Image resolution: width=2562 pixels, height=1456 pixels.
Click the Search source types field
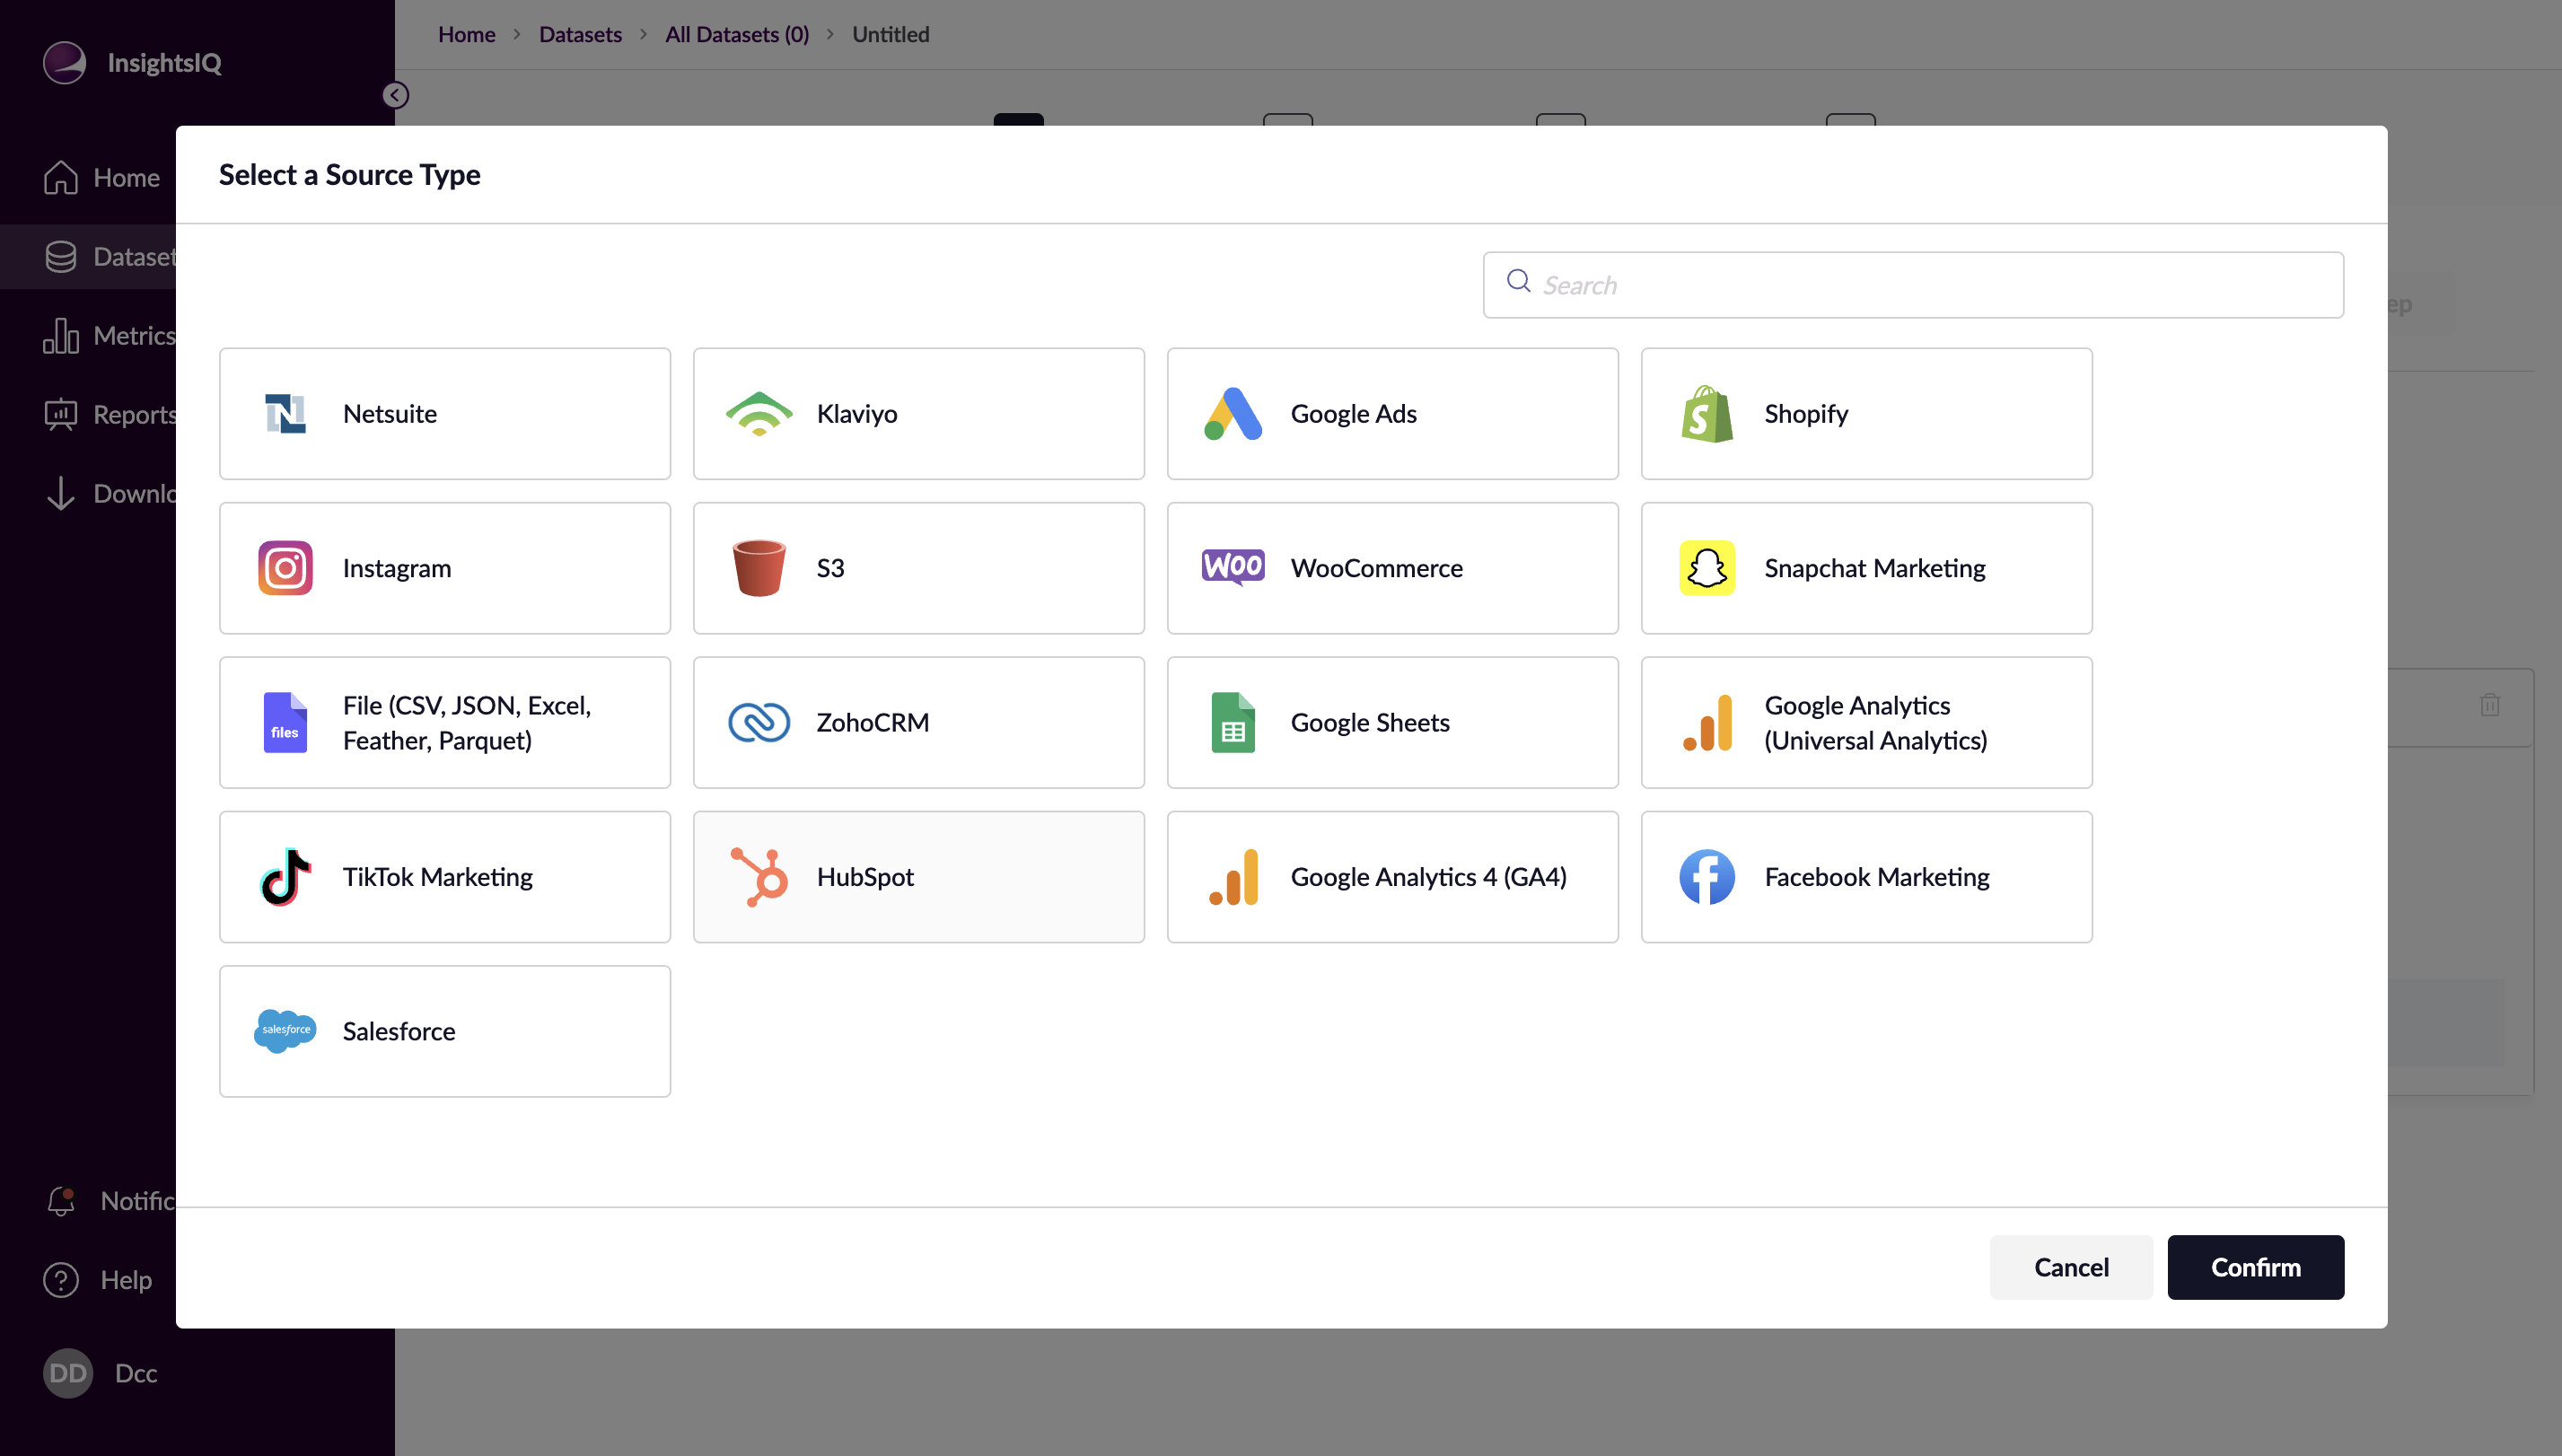pyautogui.click(x=1930, y=285)
